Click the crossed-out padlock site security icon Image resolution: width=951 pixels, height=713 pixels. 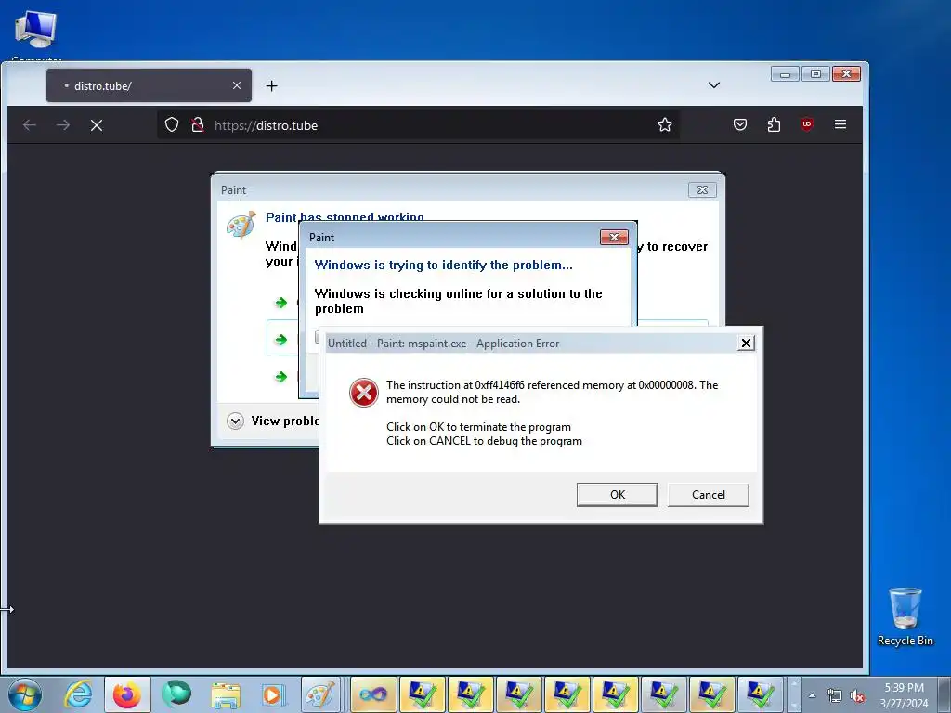pyautogui.click(x=197, y=125)
